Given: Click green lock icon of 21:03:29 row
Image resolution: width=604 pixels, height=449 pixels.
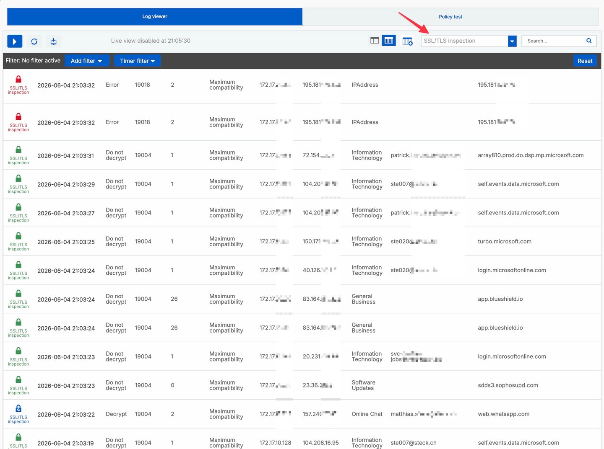Looking at the screenshot, I should coord(18,178).
